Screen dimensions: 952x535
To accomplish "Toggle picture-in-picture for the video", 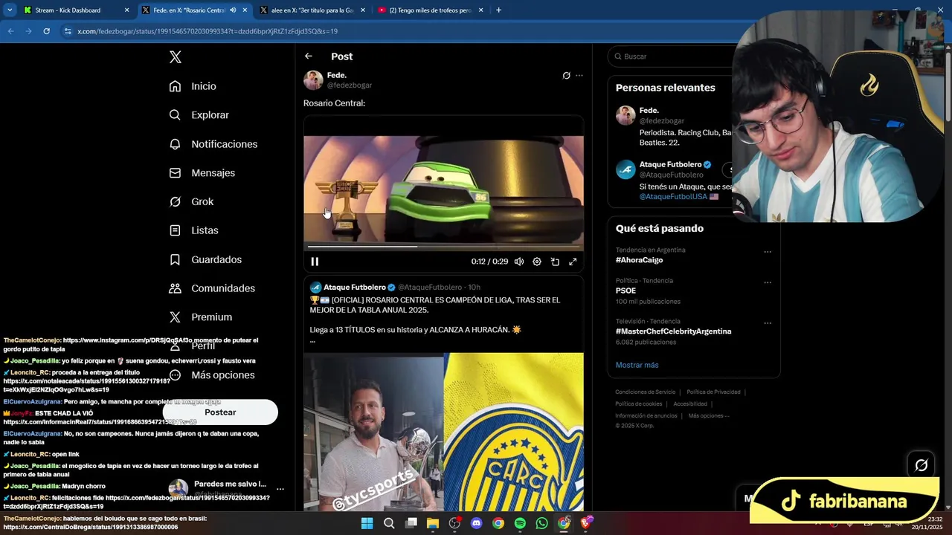I will [555, 262].
